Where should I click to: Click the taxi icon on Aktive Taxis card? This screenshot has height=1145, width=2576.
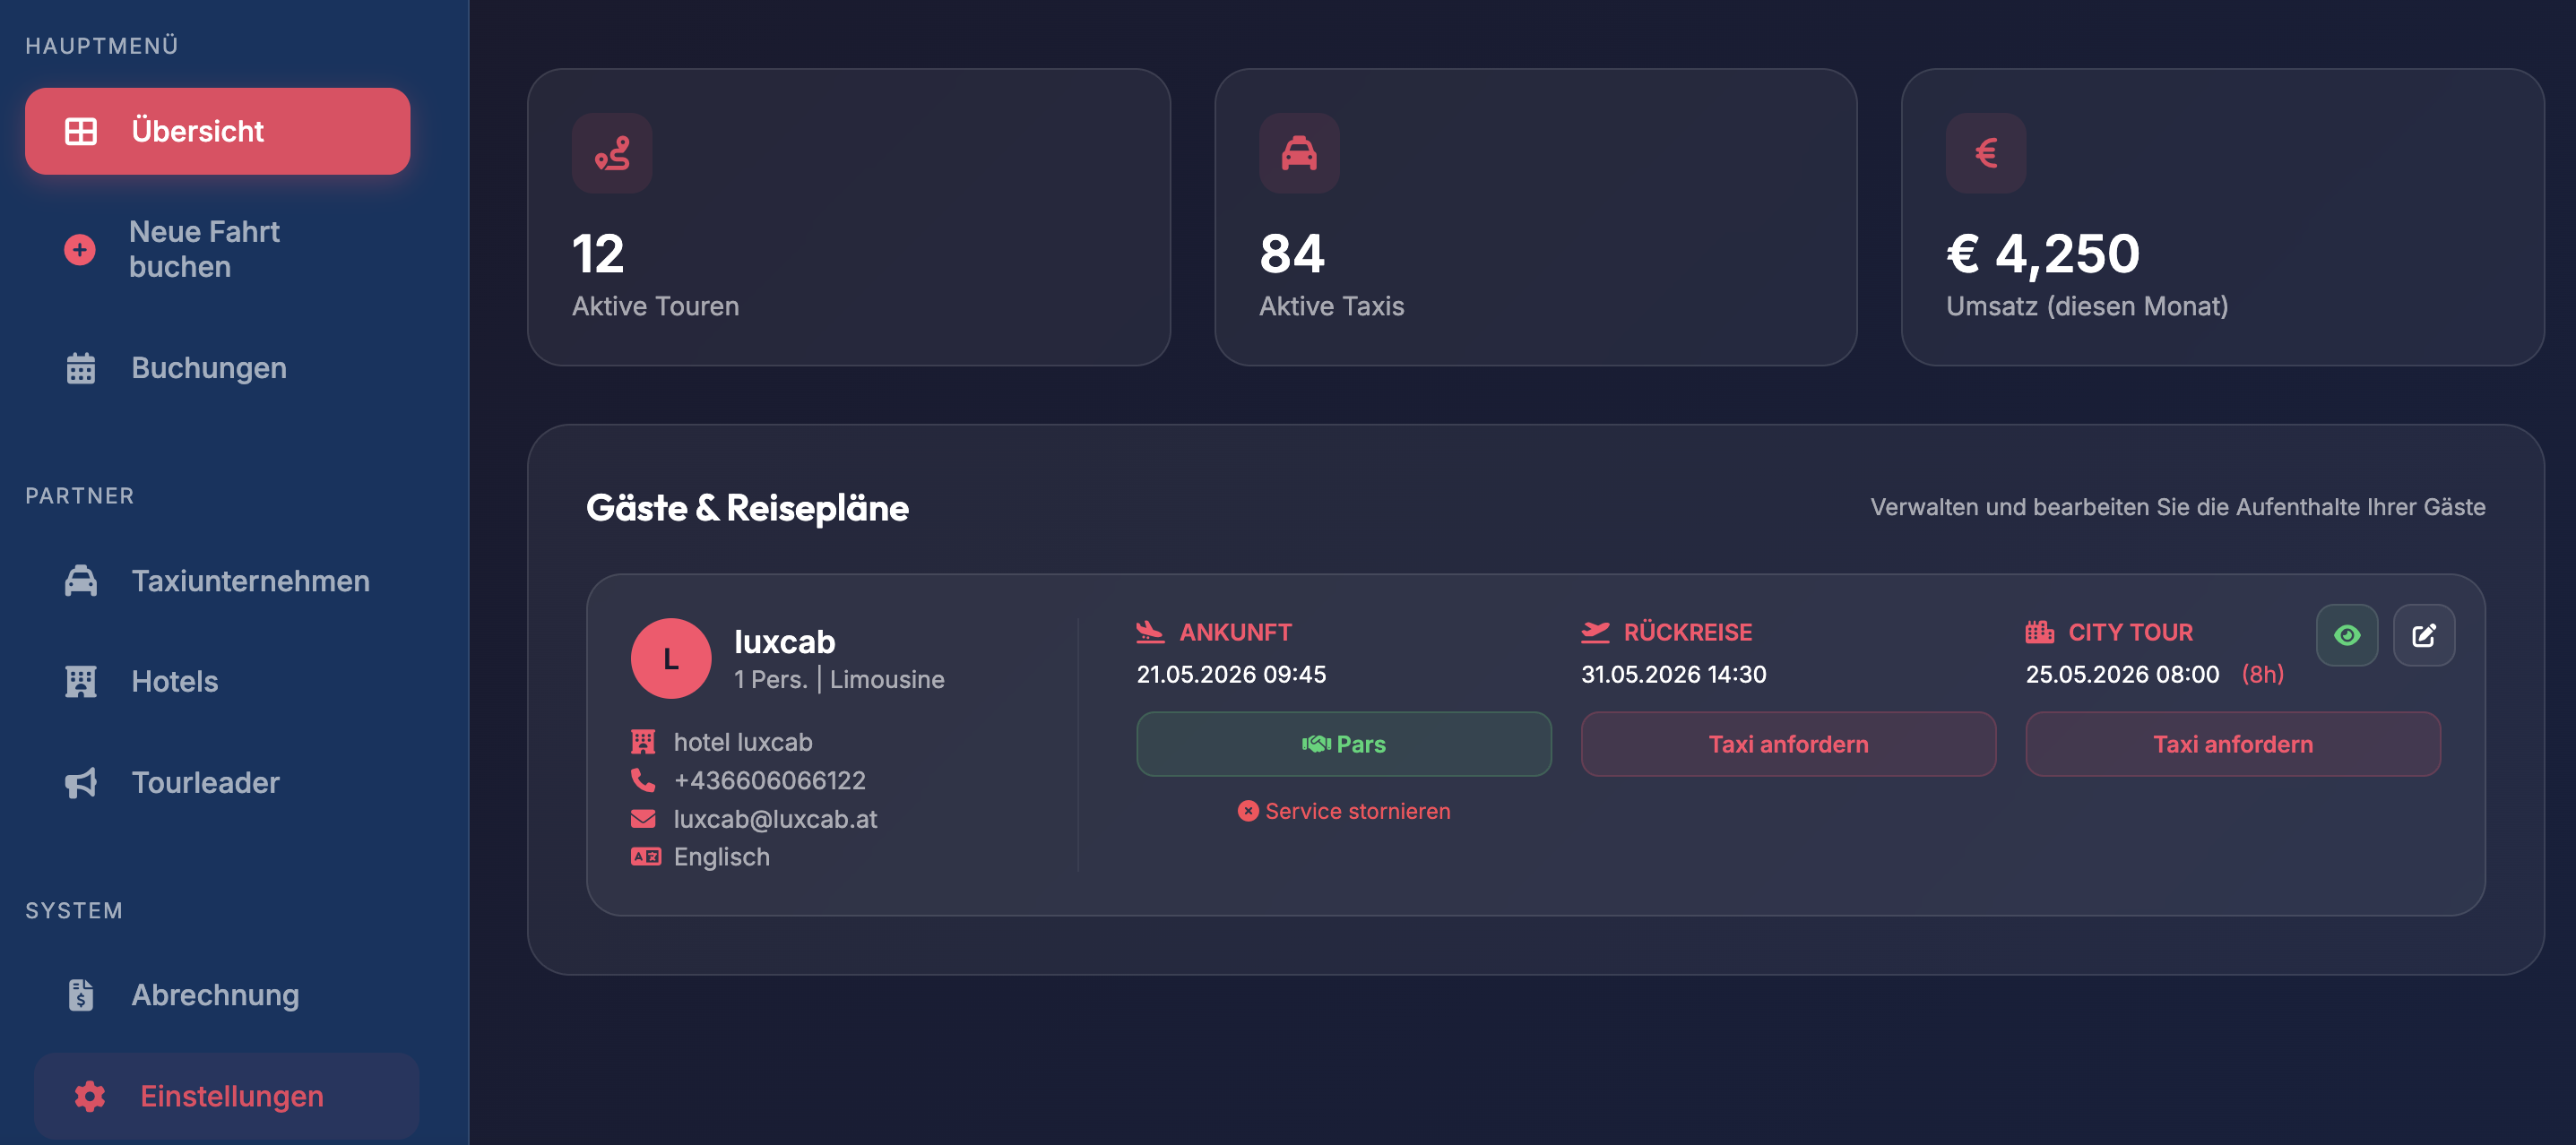click(x=1299, y=153)
